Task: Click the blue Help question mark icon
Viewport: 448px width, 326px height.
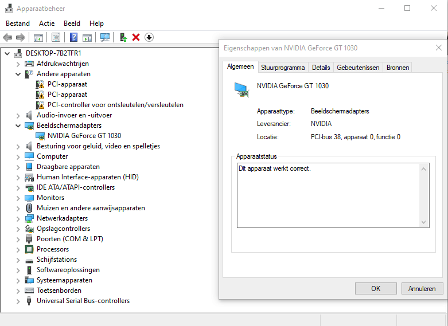Action: click(x=74, y=37)
